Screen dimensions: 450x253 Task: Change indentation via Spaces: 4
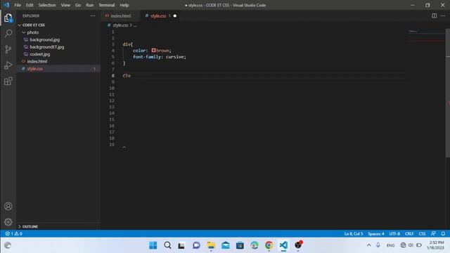[x=376, y=234]
